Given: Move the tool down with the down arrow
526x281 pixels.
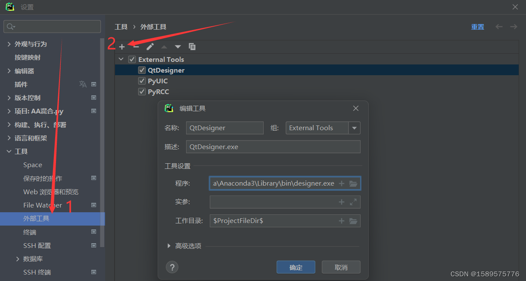Looking at the screenshot, I should [178, 46].
